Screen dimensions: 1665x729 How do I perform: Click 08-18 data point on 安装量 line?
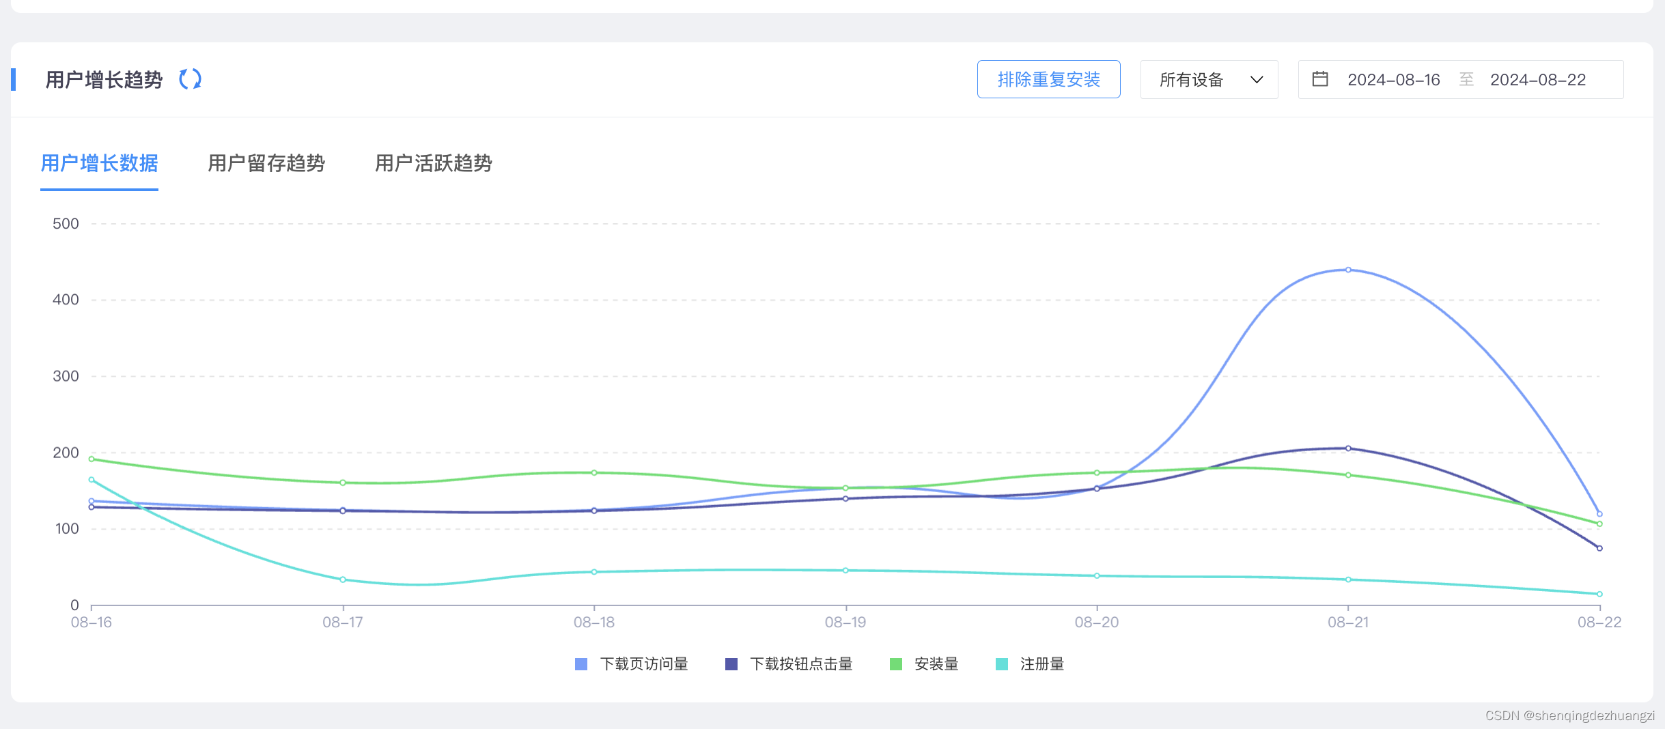[x=594, y=472]
